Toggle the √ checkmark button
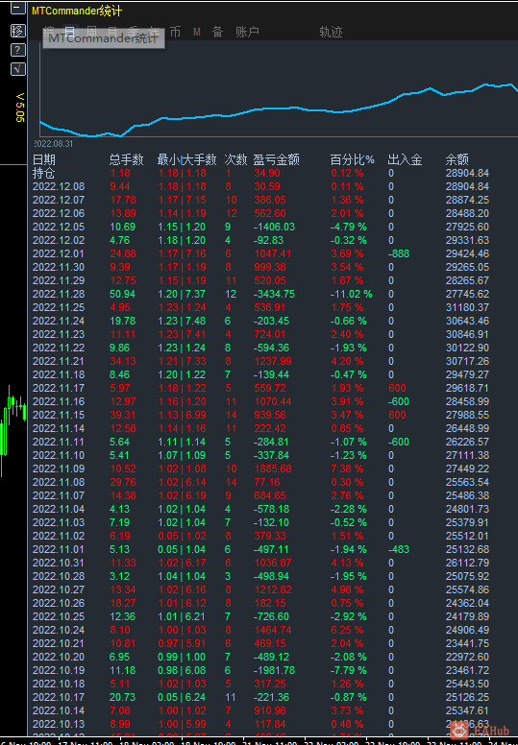 (17, 69)
